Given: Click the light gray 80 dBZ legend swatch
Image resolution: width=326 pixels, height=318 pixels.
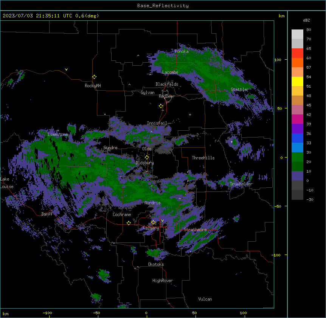Looking at the screenshot, I should (297, 34).
